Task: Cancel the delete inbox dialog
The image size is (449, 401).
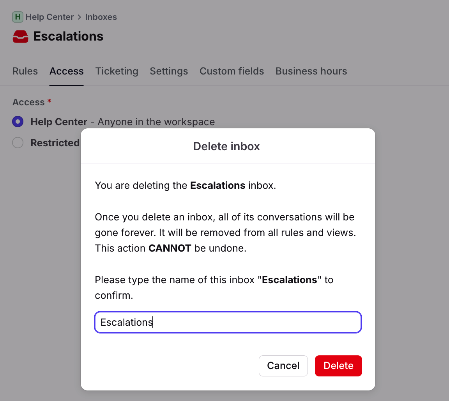Action: pos(283,366)
